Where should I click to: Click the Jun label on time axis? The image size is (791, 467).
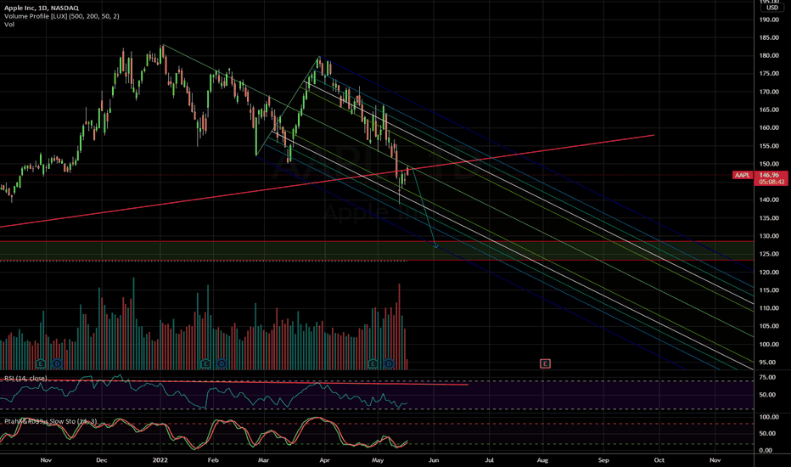click(434, 460)
